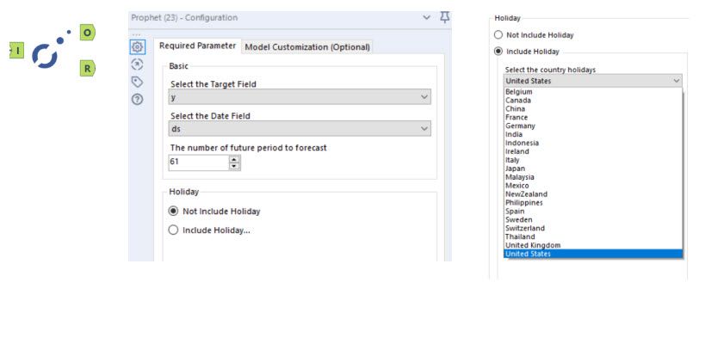Expand the Select the Date Field dropdown

pos(300,129)
